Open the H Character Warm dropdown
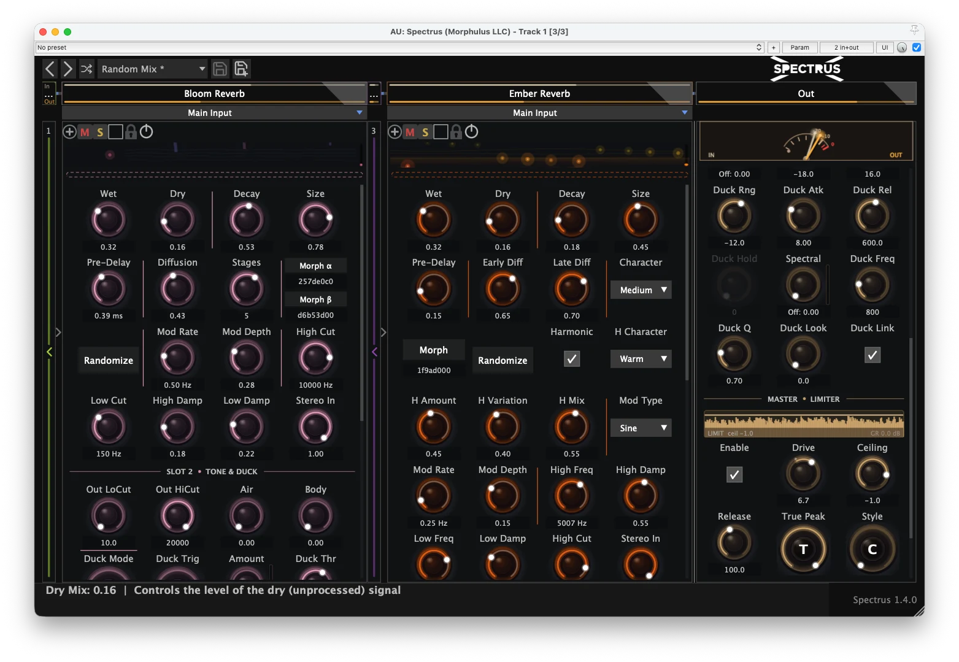This screenshot has height=662, width=959. pyautogui.click(x=641, y=359)
